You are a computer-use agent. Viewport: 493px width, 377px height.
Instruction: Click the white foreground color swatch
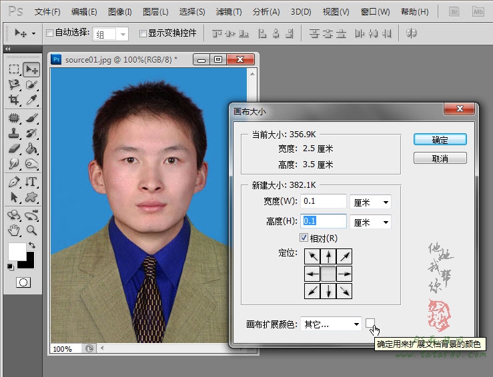tap(17, 251)
